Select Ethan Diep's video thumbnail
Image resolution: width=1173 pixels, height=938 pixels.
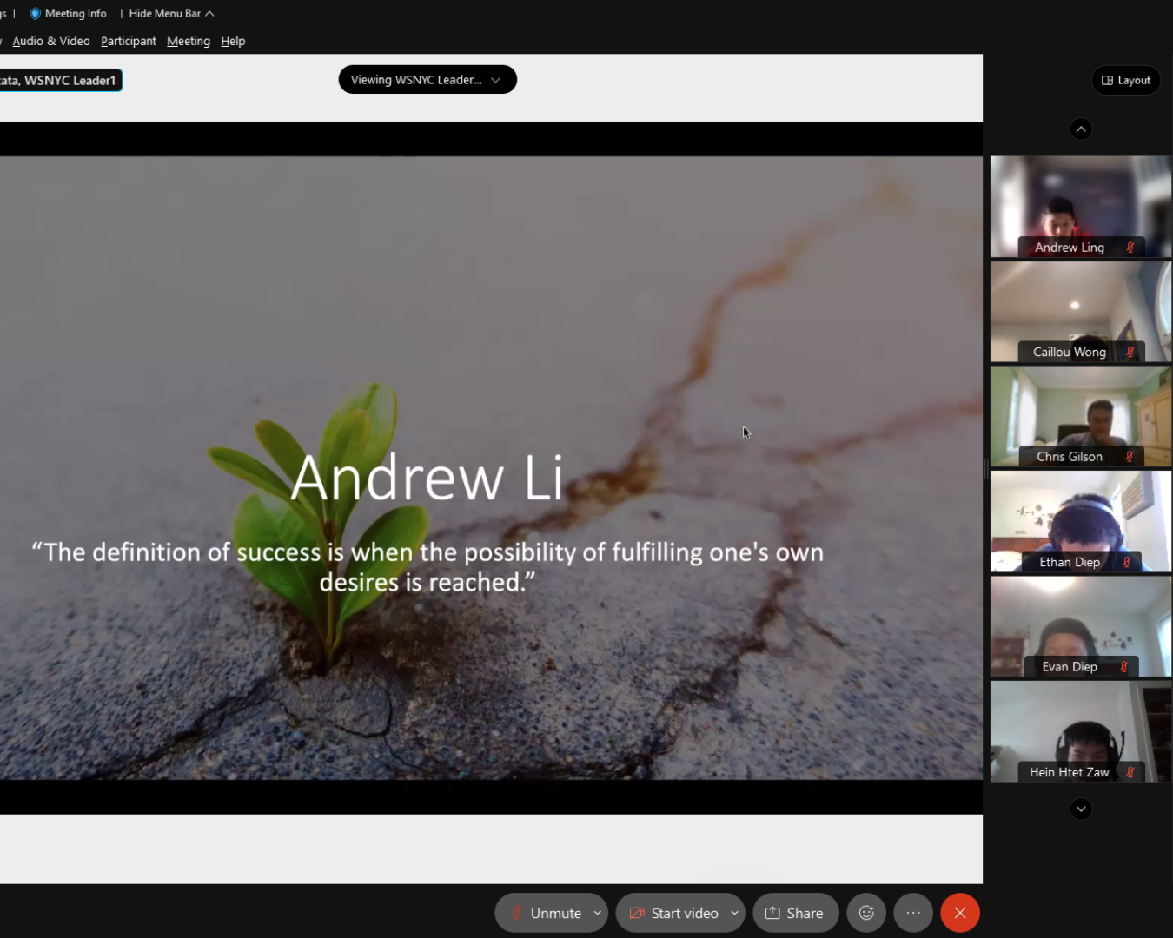tap(1081, 522)
